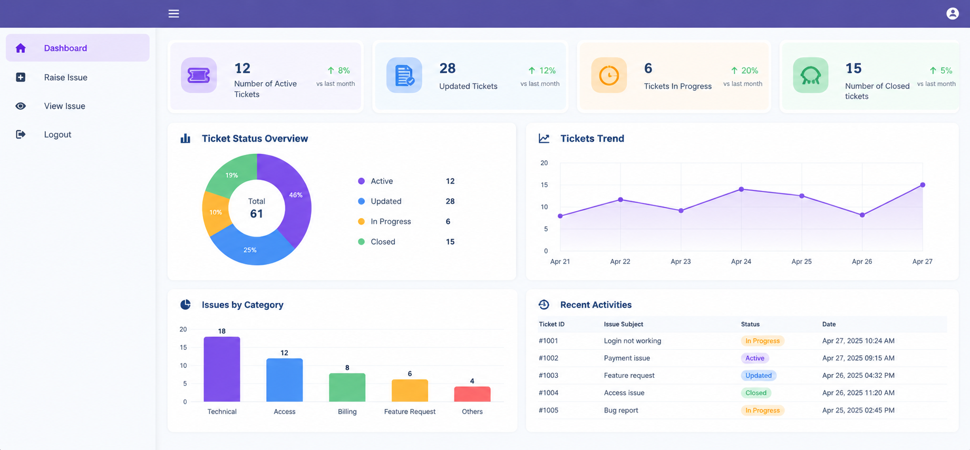Image resolution: width=970 pixels, height=450 pixels.
Task: Open the hamburger menu in top bar
Action: (173, 14)
